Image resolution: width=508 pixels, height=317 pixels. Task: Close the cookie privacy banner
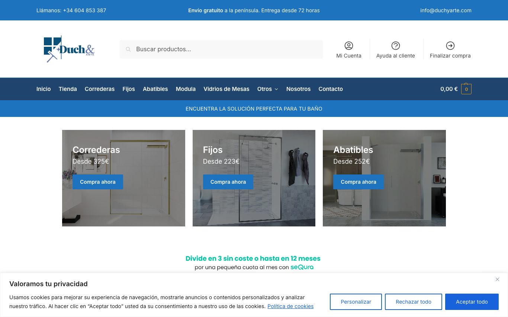pos(497,280)
